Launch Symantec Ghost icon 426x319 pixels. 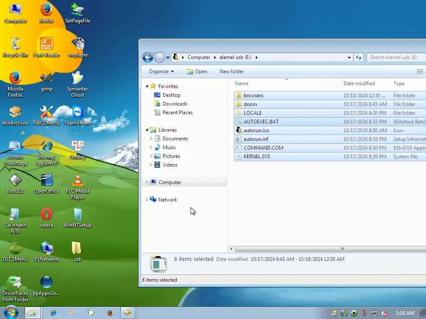click(78, 84)
